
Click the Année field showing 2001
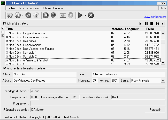[114, 81]
